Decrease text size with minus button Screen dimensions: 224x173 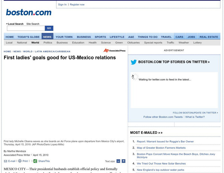[118, 161]
